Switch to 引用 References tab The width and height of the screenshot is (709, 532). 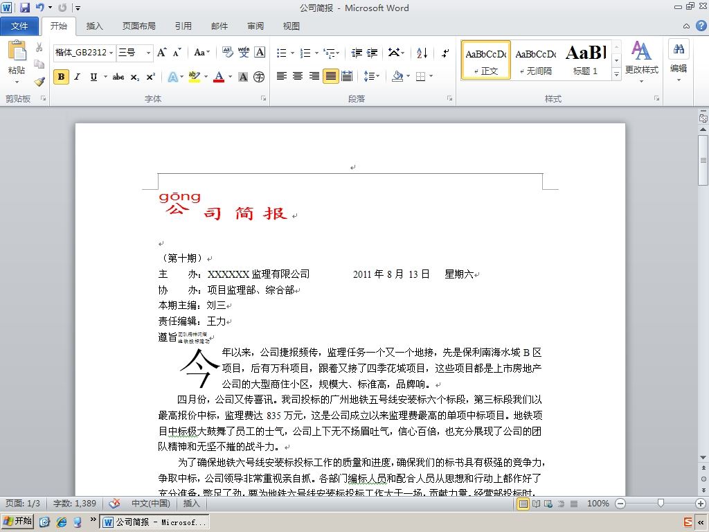tap(183, 26)
